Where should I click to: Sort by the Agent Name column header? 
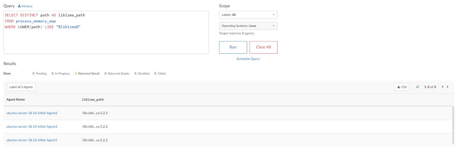click(16, 100)
